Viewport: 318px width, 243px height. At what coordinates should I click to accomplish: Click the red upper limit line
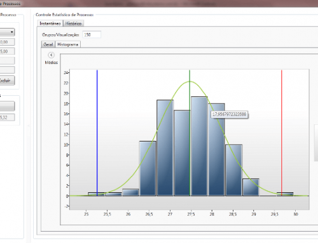tap(282, 133)
